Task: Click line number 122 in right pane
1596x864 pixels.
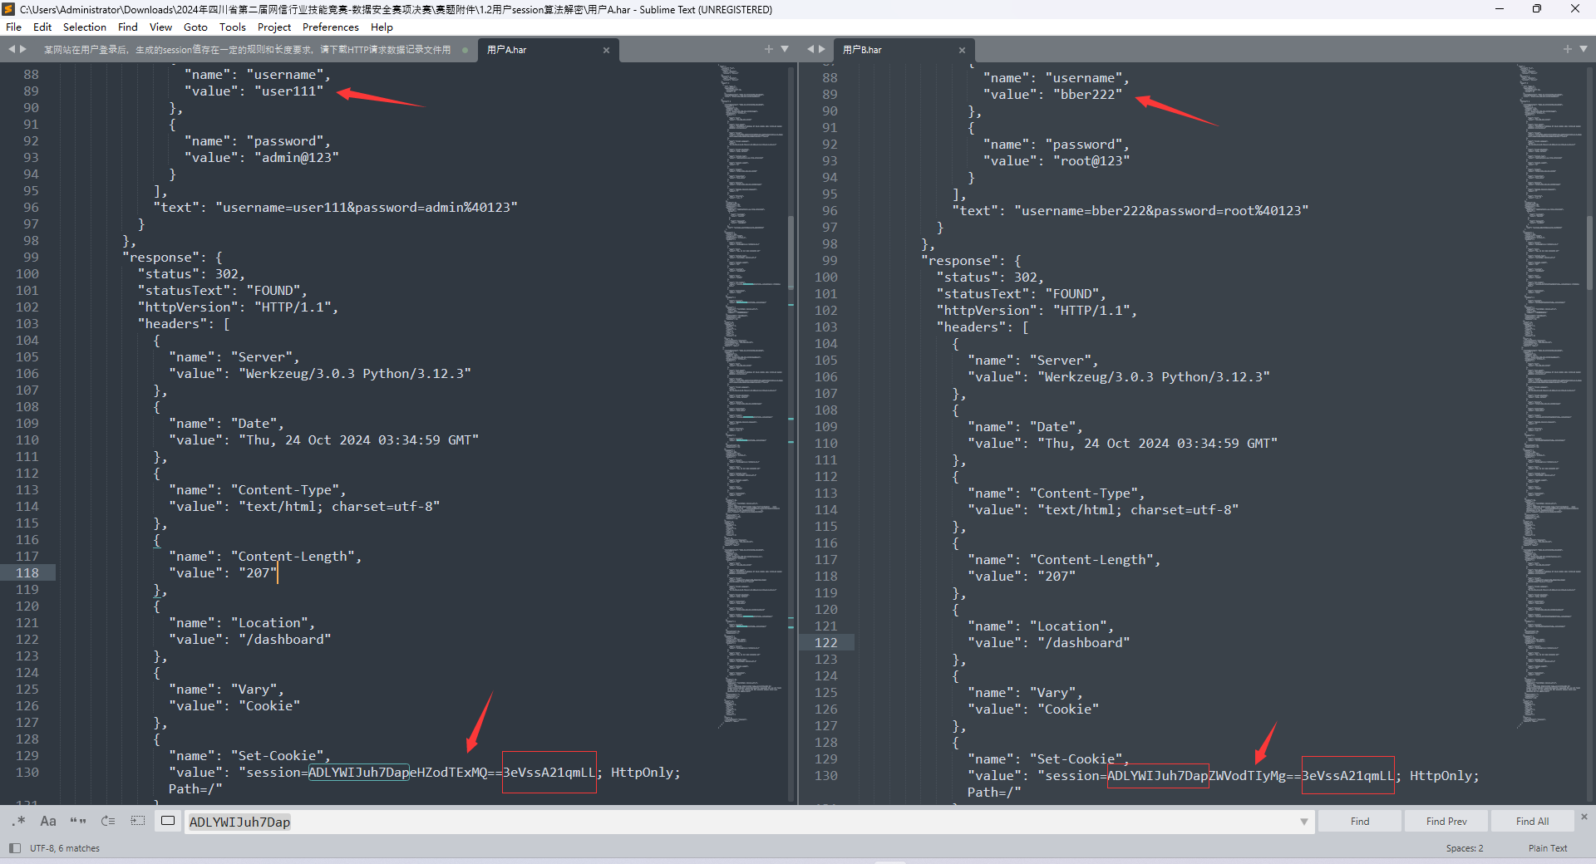Action: [x=826, y=643]
